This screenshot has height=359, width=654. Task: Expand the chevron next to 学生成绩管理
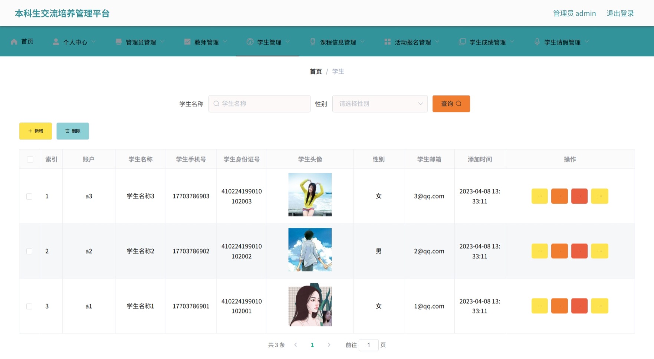click(x=512, y=42)
